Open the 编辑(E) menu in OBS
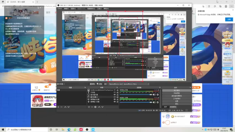235x132 pixels. (x=66, y=9)
